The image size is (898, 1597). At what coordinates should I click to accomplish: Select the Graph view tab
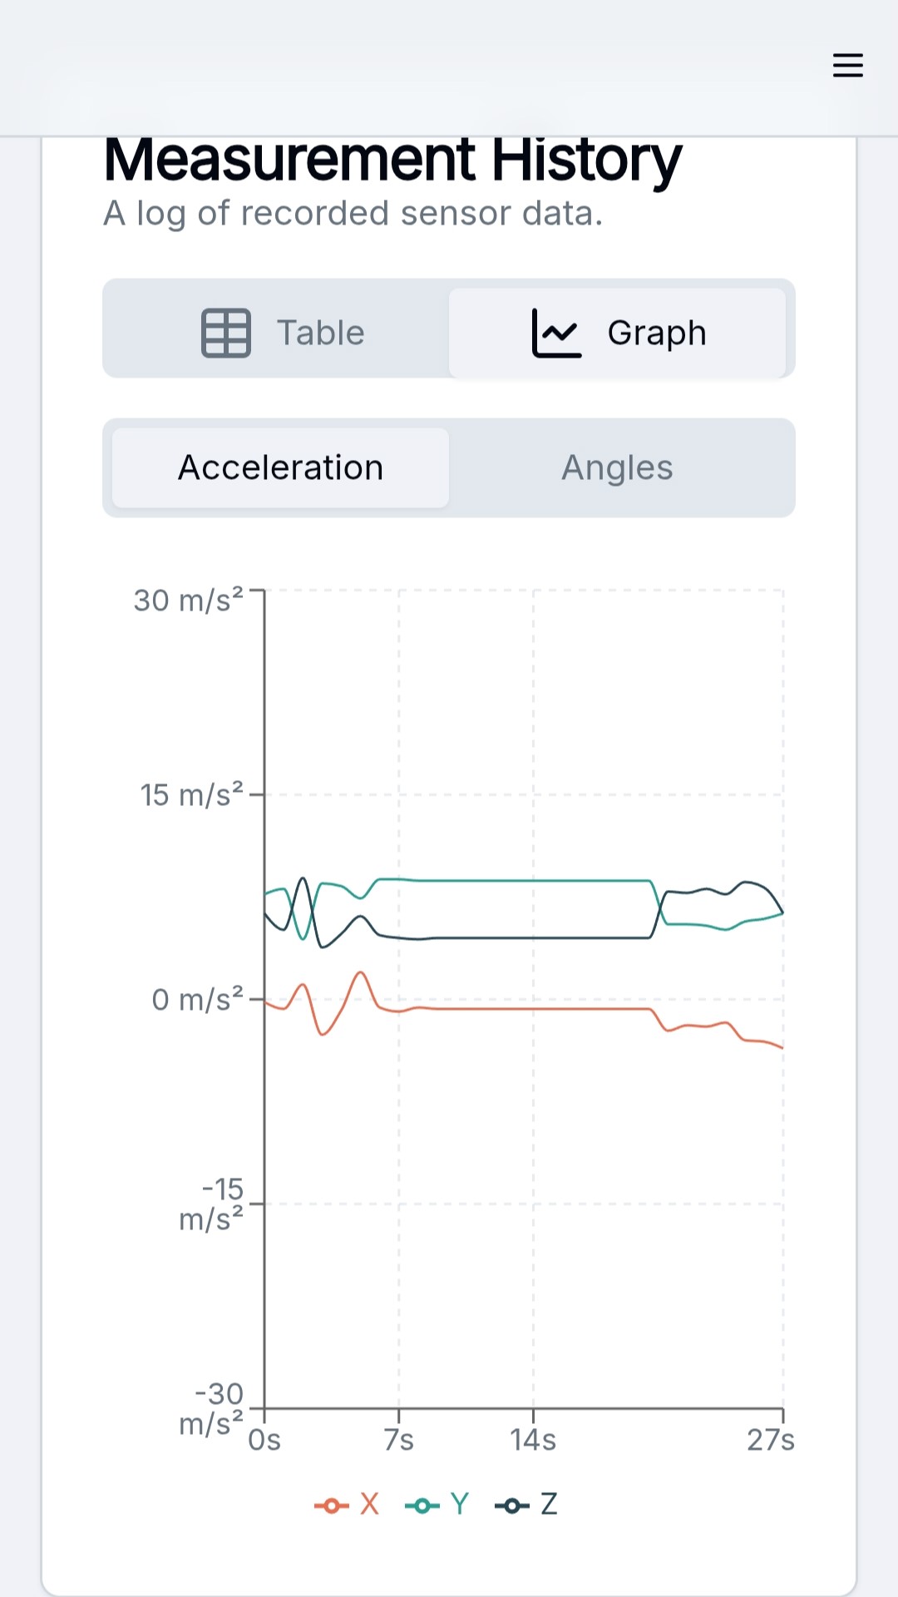[x=617, y=333]
